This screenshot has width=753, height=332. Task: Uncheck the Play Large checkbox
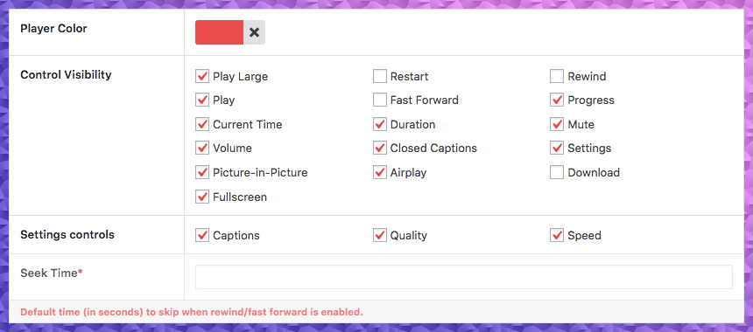(x=202, y=76)
